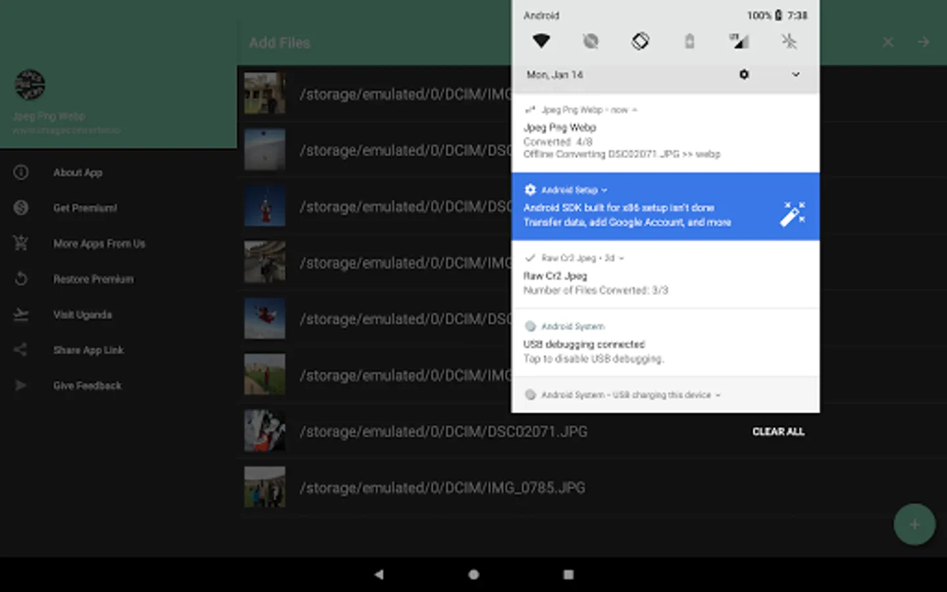Tap the Android home navigation button

(x=473, y=574)
